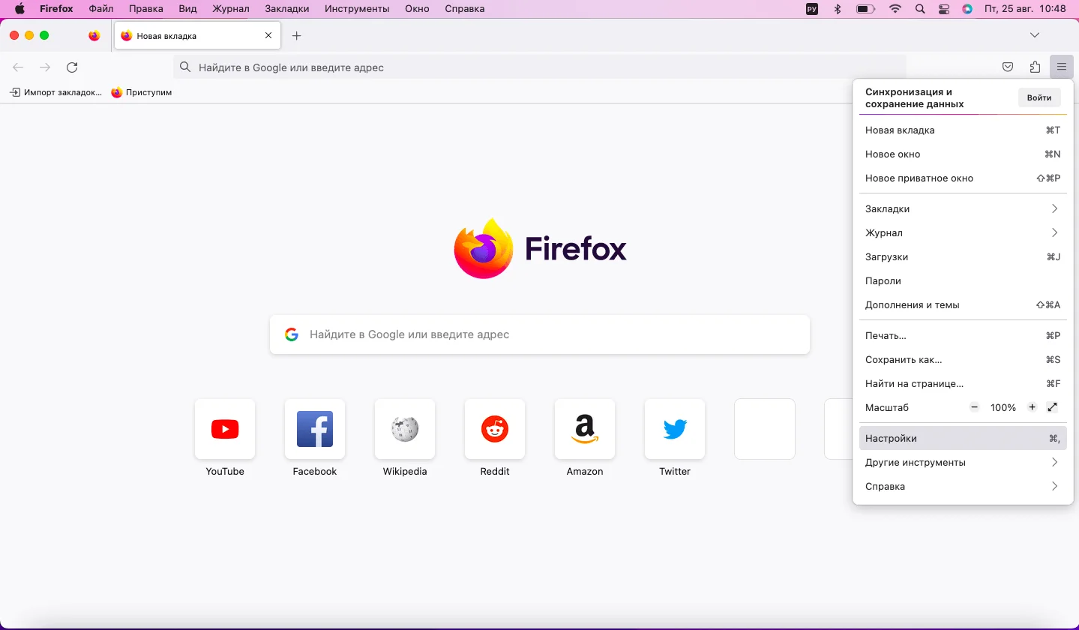This screenshot has height=630, width=1079.
Task: Open the Twitter shortcut tile
Action: click(675, 429)
